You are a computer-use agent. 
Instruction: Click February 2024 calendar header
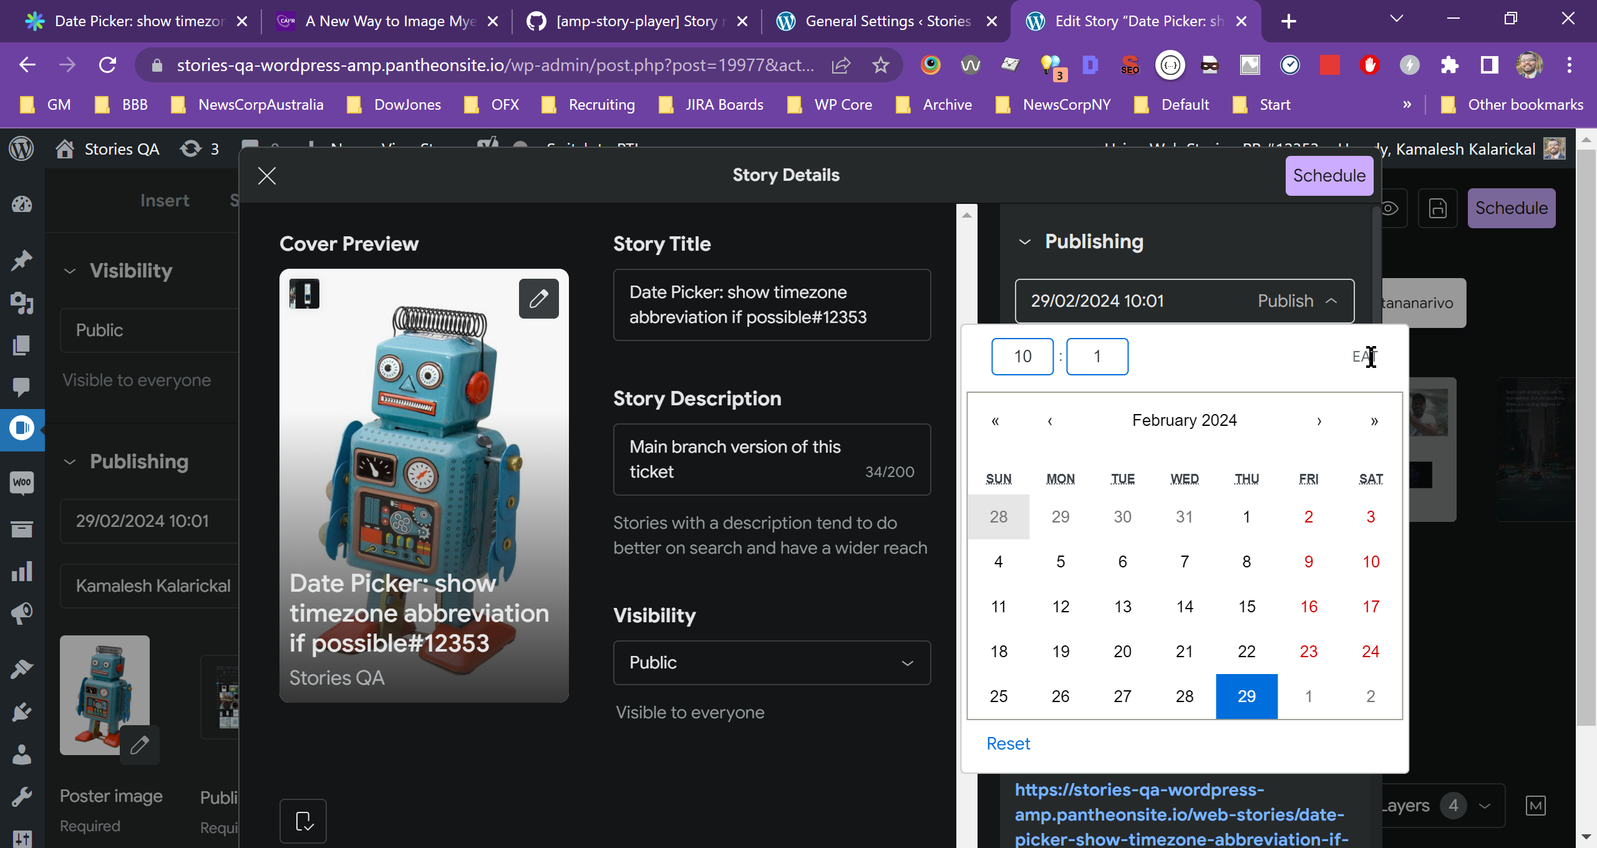[1185, 421]
